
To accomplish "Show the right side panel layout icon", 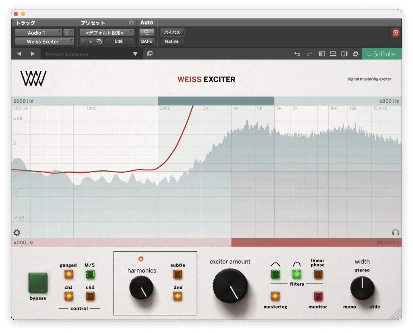I will click(x=344, y=54).
